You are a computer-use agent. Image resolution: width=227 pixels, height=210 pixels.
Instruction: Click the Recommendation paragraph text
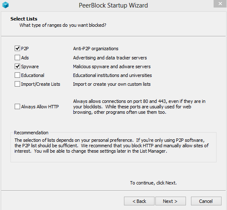111,146
